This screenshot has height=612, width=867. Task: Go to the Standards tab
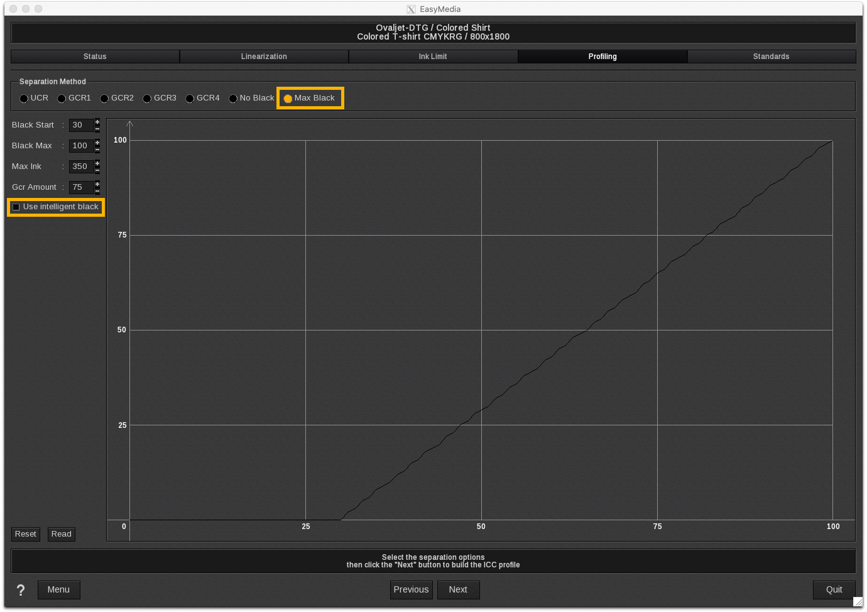771,57
